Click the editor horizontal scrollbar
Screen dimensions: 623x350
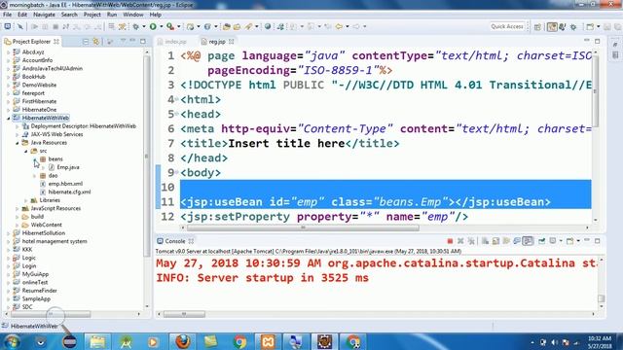click(303, 227)
